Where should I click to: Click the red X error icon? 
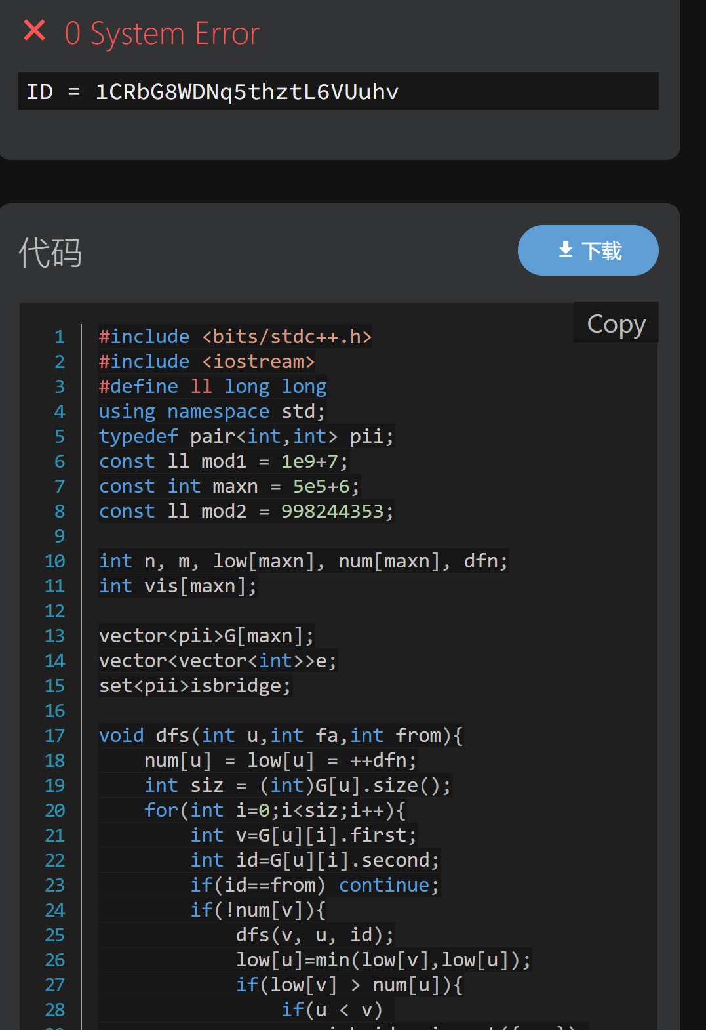[35, 31]
